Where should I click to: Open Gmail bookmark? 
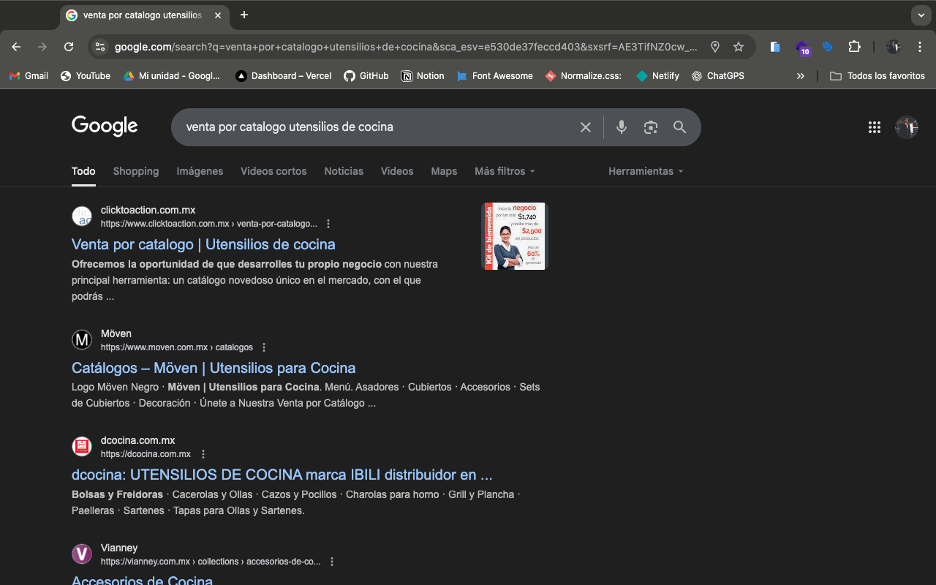point(29,75)
